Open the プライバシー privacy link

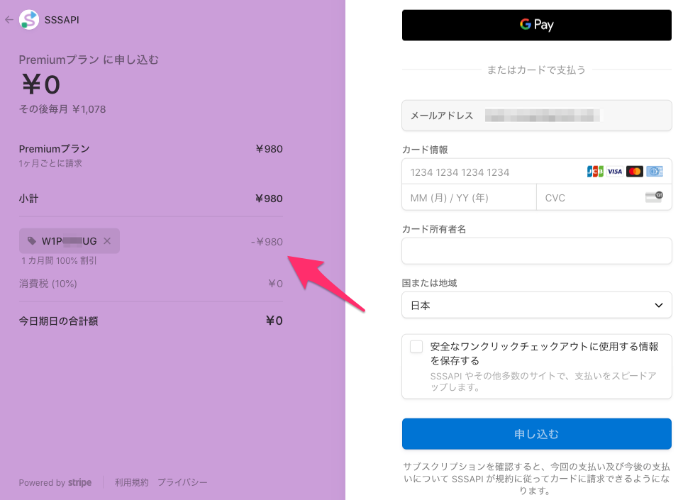[x=183, y=482]
